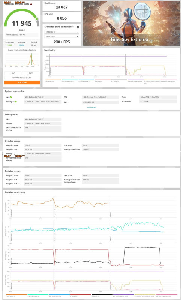Toggle Frame rate (FPS) legend in Monitoring panel
Image resolution: width=181 pixels, height=300 pixels.
coord(53,81)
